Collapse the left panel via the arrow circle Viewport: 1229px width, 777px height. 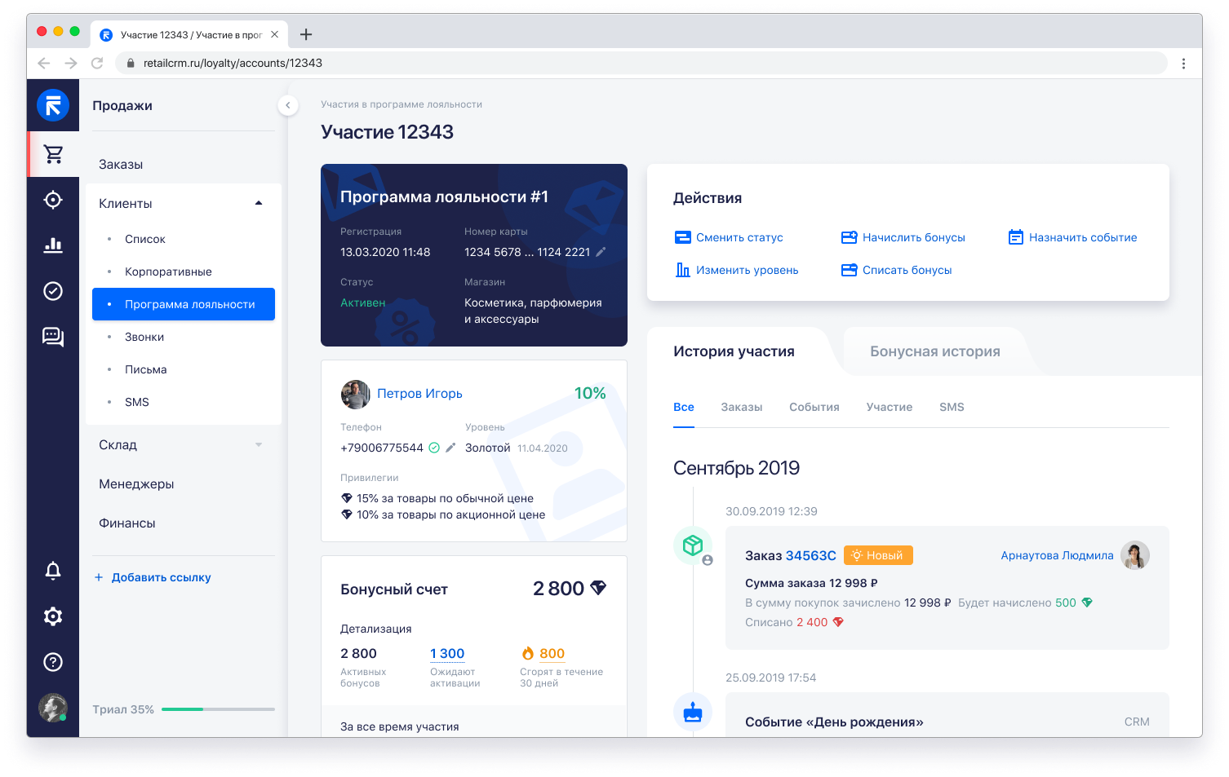[x=288, y=105]
